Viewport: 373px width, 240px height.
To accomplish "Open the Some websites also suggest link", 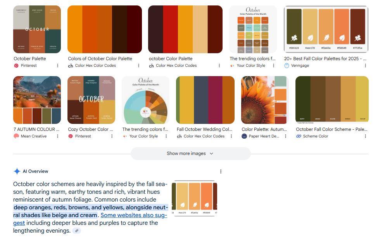I will coord(134,215).
